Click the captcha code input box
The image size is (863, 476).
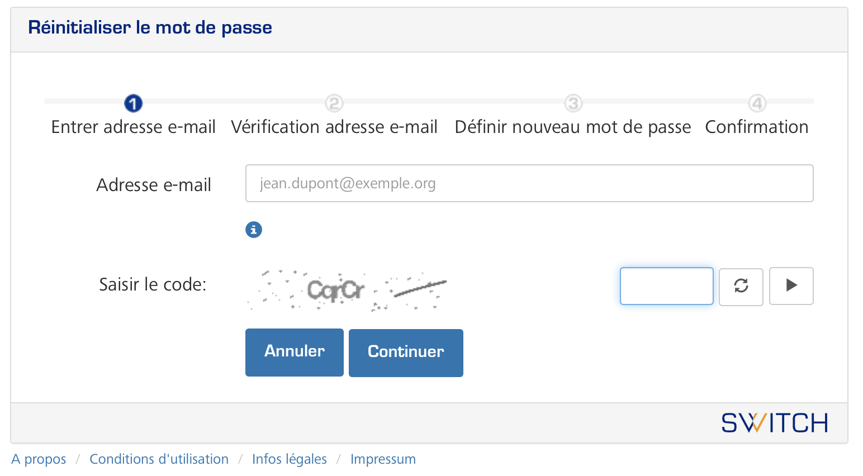tap(666, 286)
